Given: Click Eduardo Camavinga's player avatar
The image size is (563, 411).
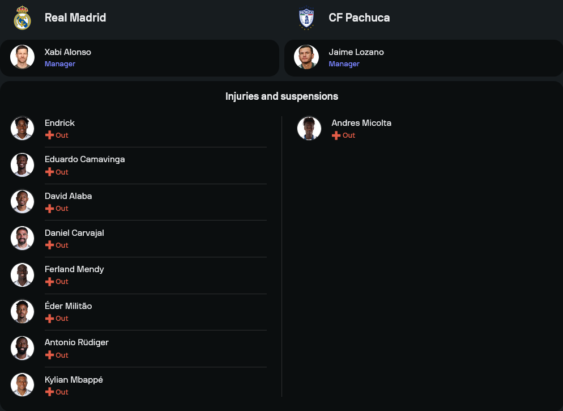Looking at the screenshot, I should [23, 165].
